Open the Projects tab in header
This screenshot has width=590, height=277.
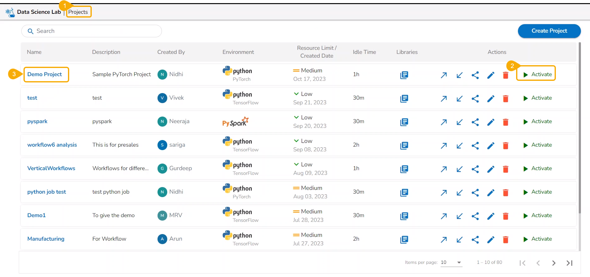[x=78, y=12]
